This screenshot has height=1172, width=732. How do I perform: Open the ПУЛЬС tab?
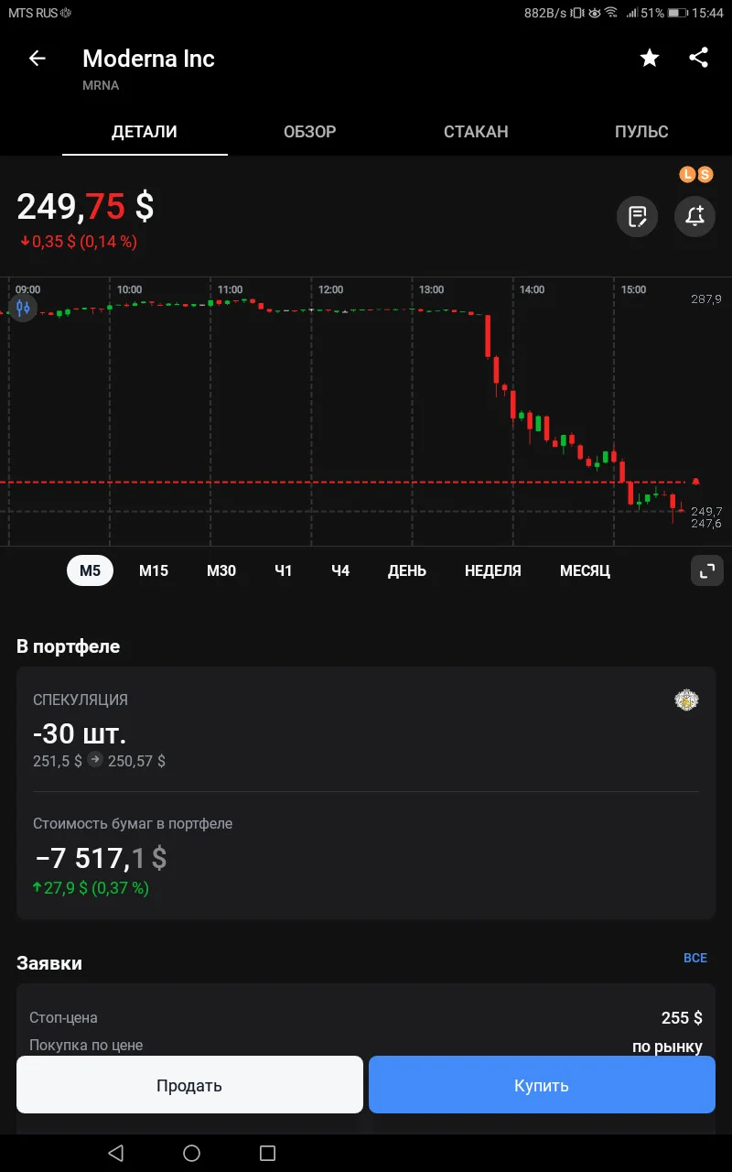tap(641, 132)
